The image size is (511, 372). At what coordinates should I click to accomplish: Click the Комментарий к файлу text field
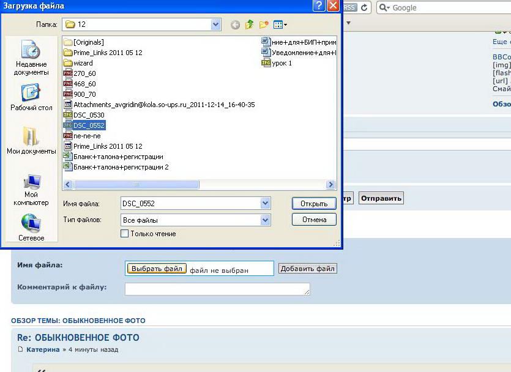click(217, 289)
